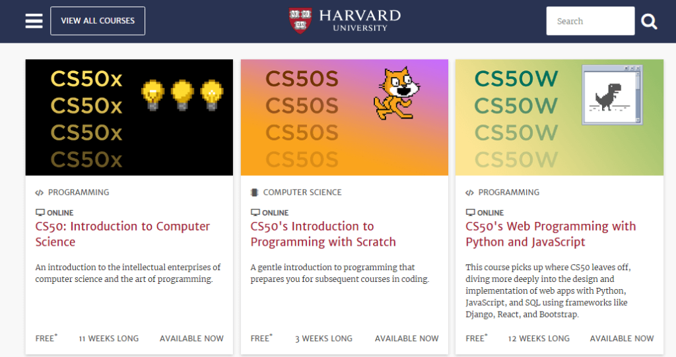Click the monitor Online icon on Scratch card

255,213
